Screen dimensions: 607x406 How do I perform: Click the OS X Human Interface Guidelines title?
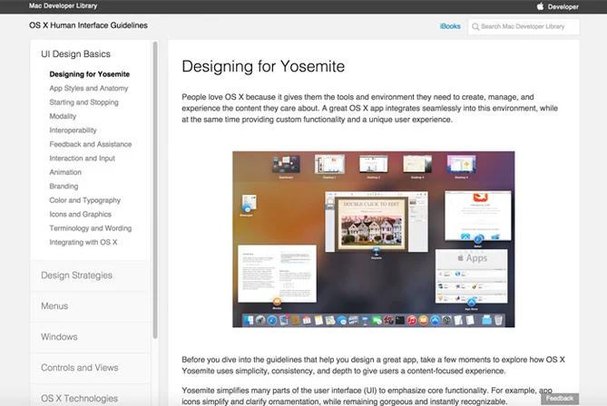[88, 25]
